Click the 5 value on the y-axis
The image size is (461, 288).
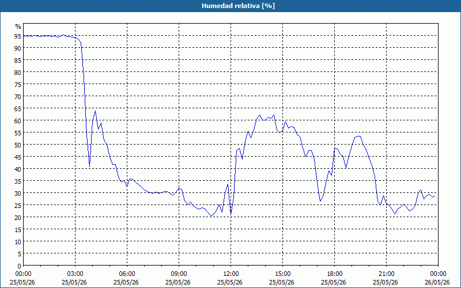tap(20, 253)
